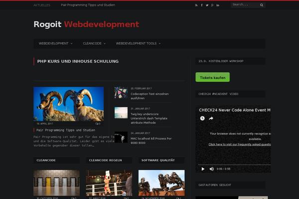Open article MAC localhost kill Prozess
The image size is (299, 199).
coord(151,140)
